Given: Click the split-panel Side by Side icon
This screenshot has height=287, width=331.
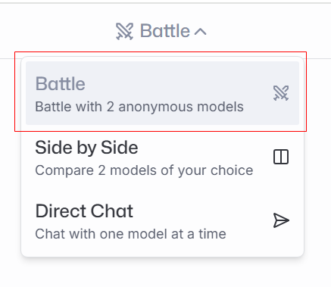Looking at the screenshot, I should (x=281, y=157).
